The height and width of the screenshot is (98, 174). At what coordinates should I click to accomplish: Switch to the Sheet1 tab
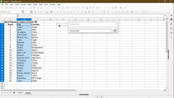coord(20,93)
